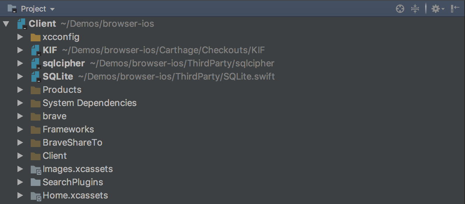This screenshot has height=204, width=465.
Task: Expand the xcconfig folder
Action: 20,37
